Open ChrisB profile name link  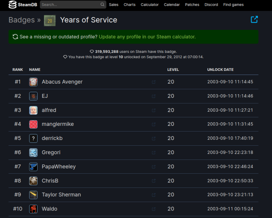tap(50, 181)
